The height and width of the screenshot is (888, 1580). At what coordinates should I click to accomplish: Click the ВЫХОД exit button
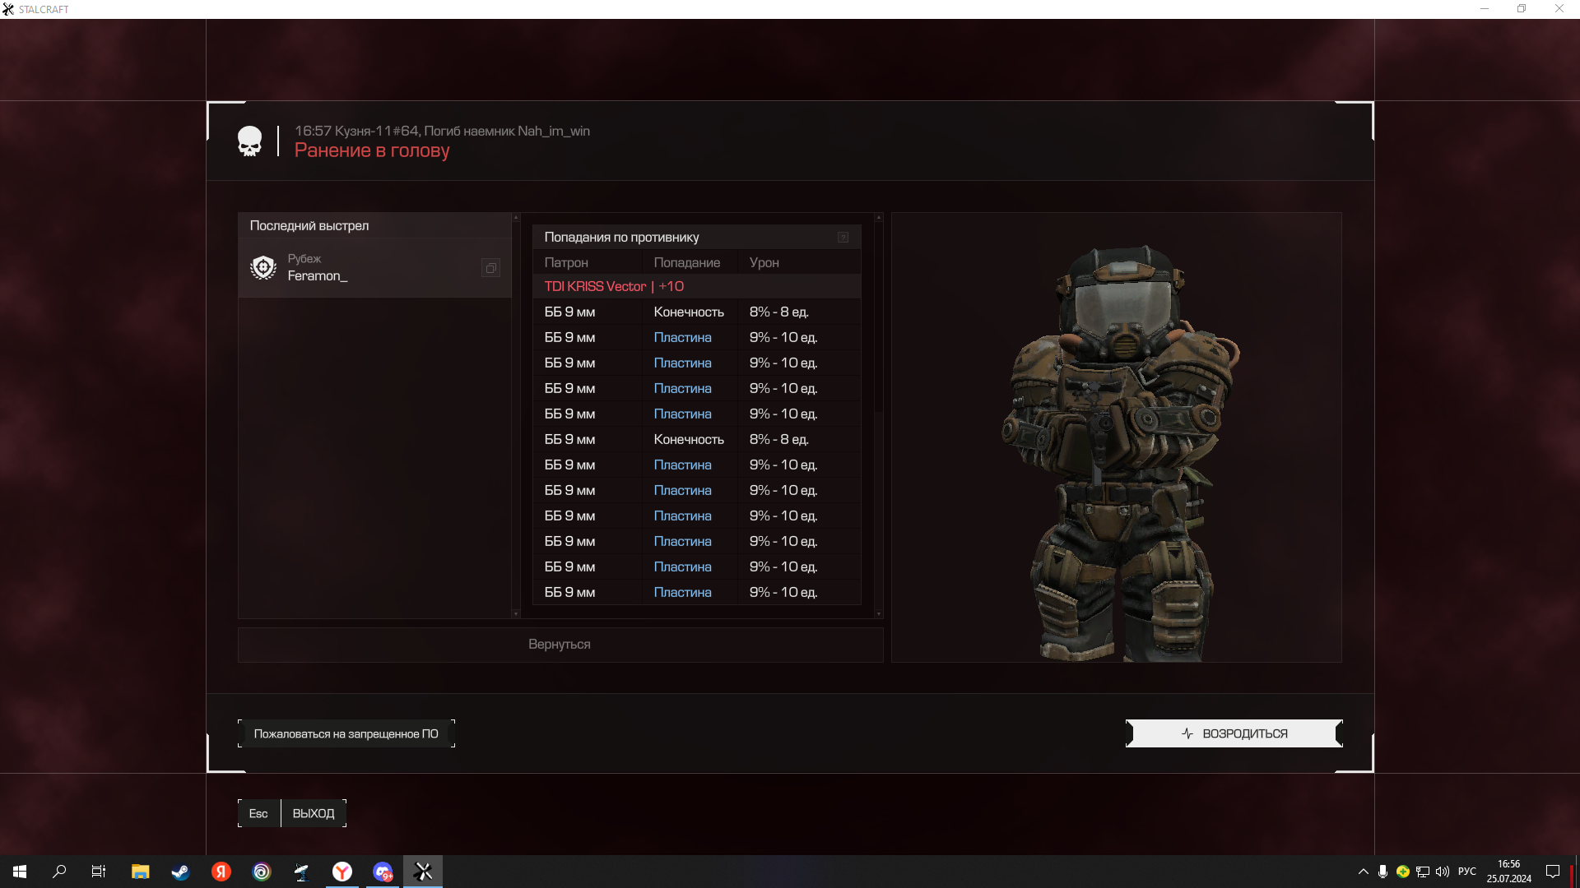(314, 813)
